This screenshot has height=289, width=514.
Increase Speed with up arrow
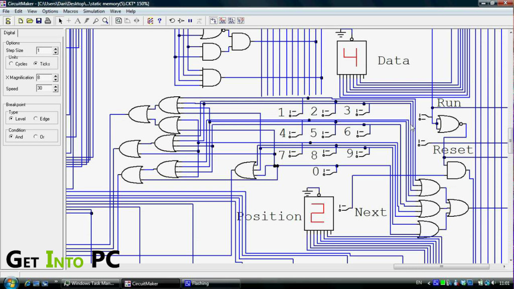(x=55, y=86)
